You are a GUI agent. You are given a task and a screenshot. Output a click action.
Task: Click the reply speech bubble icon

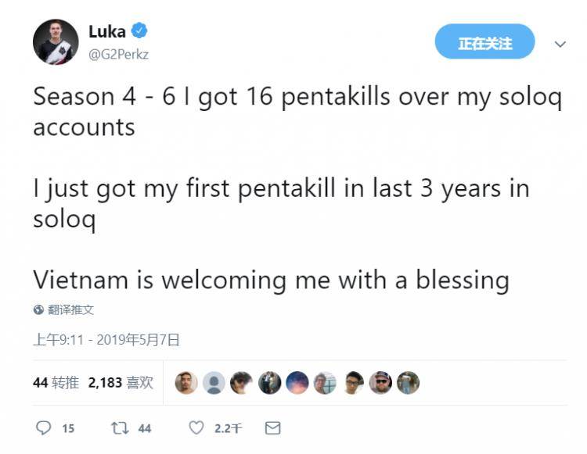pos(45,427)
